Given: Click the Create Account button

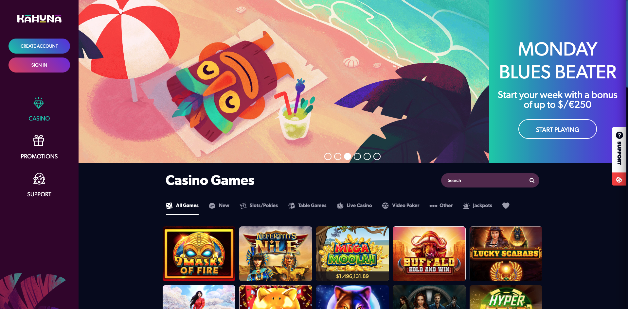Looking at the screenshot, I should coord(39,46).
